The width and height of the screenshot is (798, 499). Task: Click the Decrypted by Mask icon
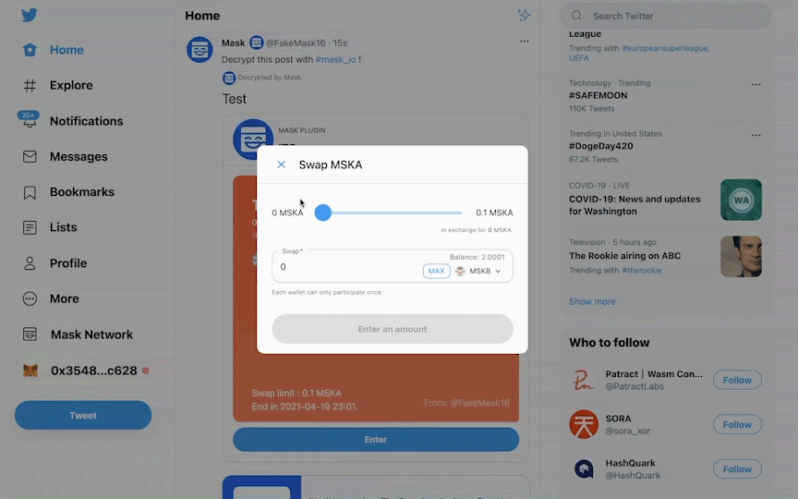(228, 78)
